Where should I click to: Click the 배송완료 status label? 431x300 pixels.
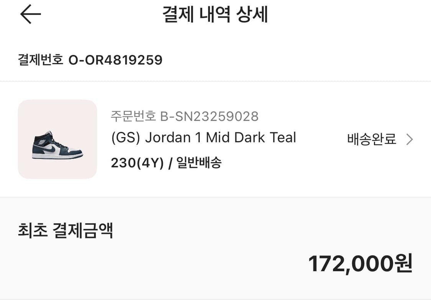(370, 140)
